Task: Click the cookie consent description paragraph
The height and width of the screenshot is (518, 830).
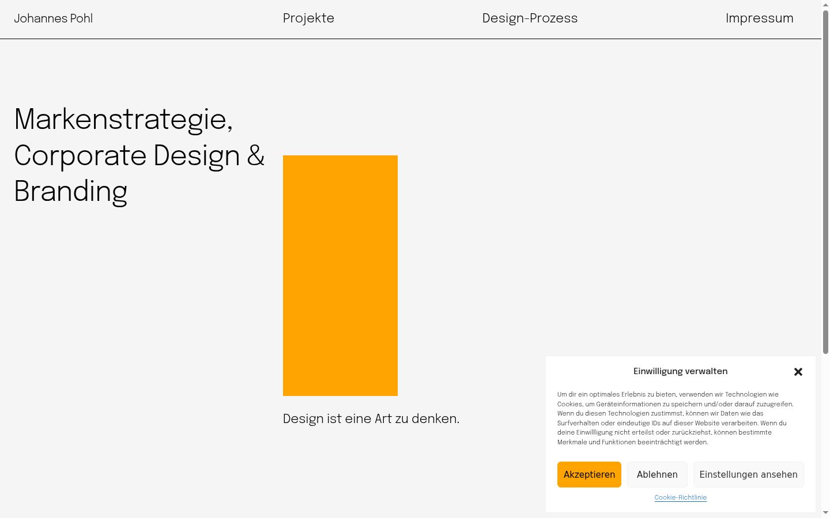Action: (x=676, y=418)
